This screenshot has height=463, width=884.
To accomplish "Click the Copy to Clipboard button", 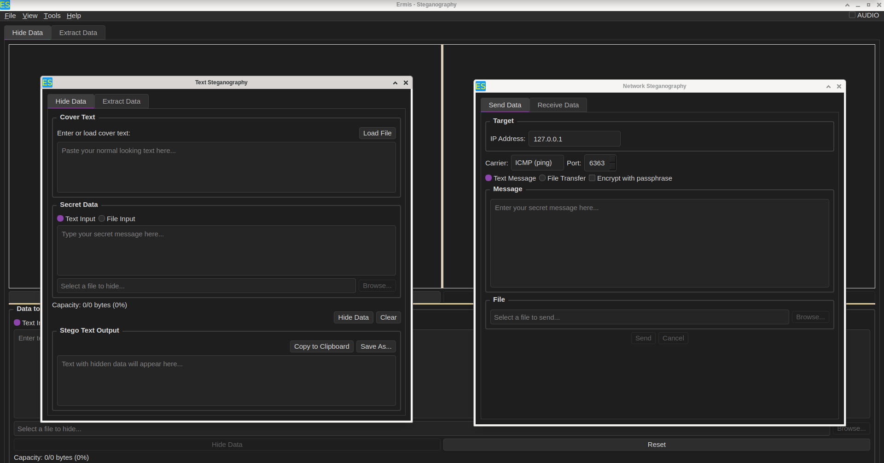I will pyautogui.click(x=321, y=346).
